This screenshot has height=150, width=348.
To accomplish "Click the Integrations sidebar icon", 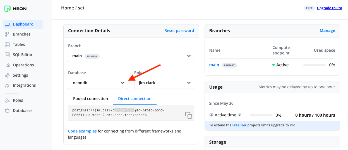I will (x=8, y=86).
